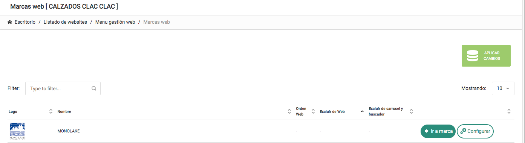This screenshot has height=143, width=525.
Task: Click the Mono Lake logo thumbnail
Action: pyautogui.click(x=17, y=131)
